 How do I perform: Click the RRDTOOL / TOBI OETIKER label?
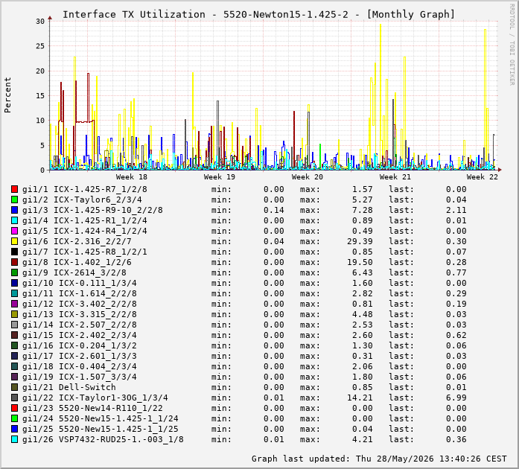pos(512,45)
